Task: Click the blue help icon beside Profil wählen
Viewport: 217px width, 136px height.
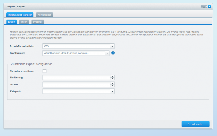Action: (113, 53)
